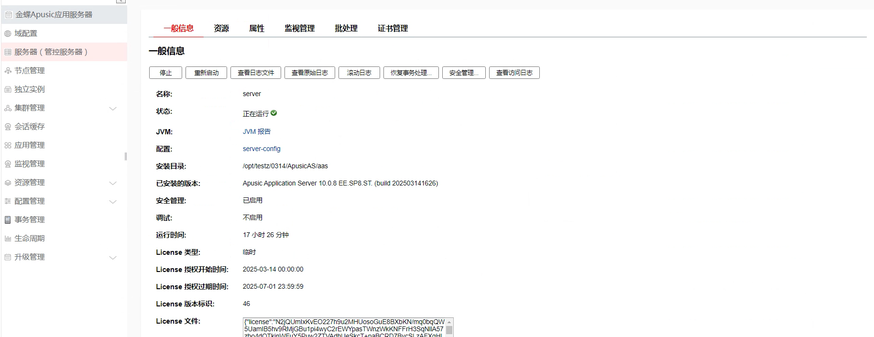Expand the 资源管理 menu chevron
Viewport: 874px width, 337px height.
pos(113,183)
